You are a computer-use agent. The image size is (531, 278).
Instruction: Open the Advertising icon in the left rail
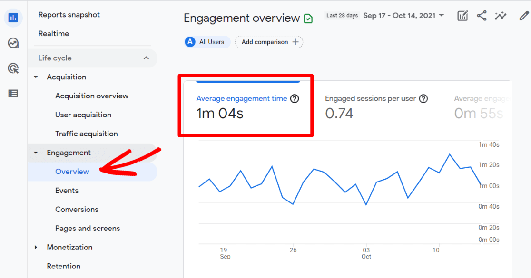[x=13, y=68]
